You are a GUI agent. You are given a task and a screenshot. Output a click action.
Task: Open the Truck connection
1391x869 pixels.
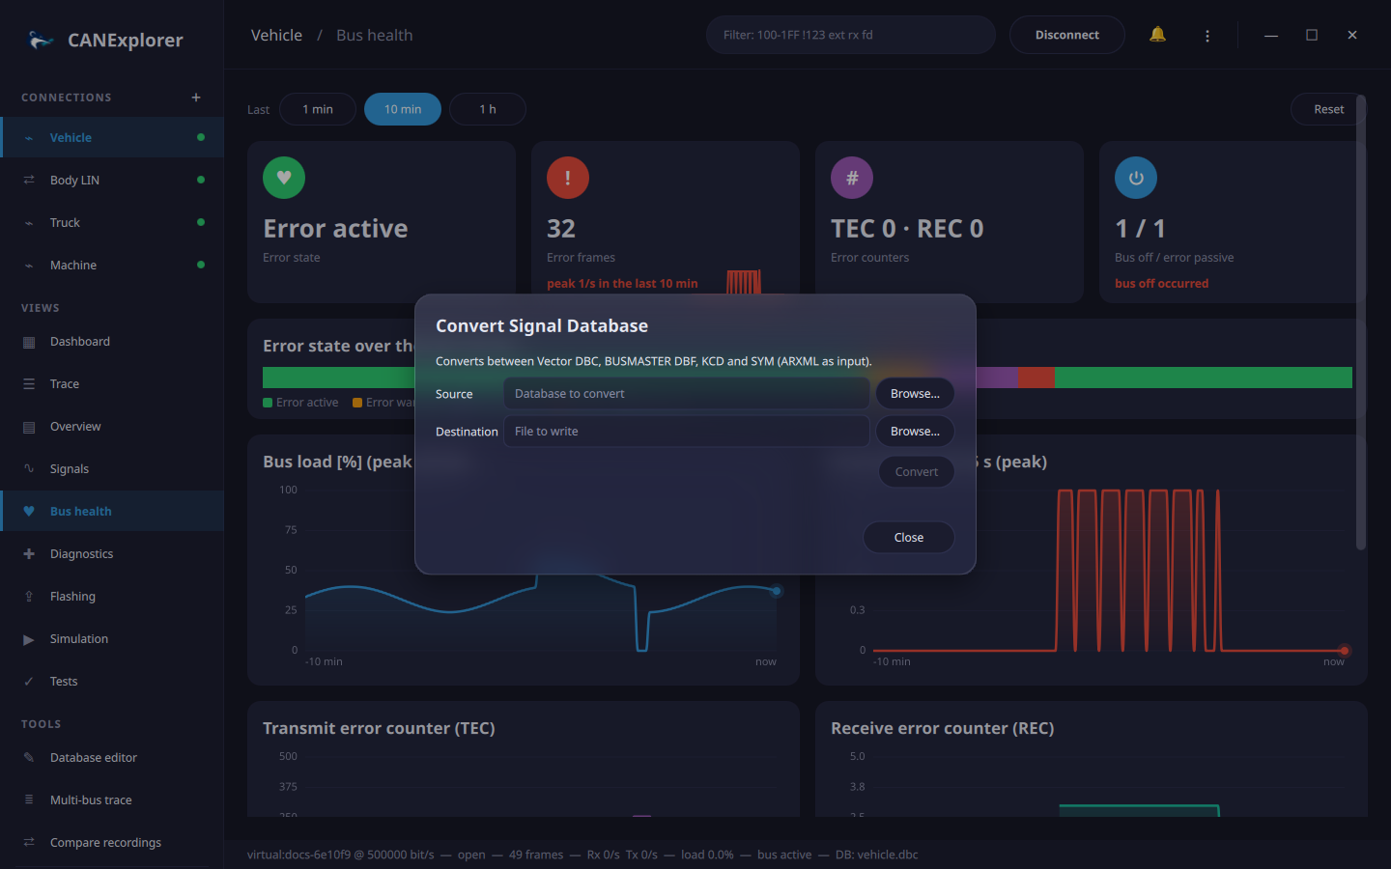point(112,222)
